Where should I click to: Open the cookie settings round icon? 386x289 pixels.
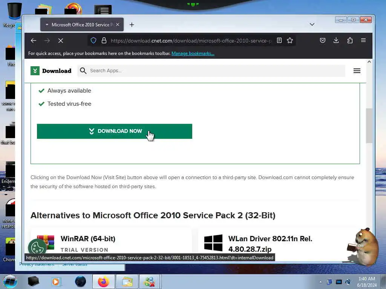pyautogui.click(x=37, y=247)
